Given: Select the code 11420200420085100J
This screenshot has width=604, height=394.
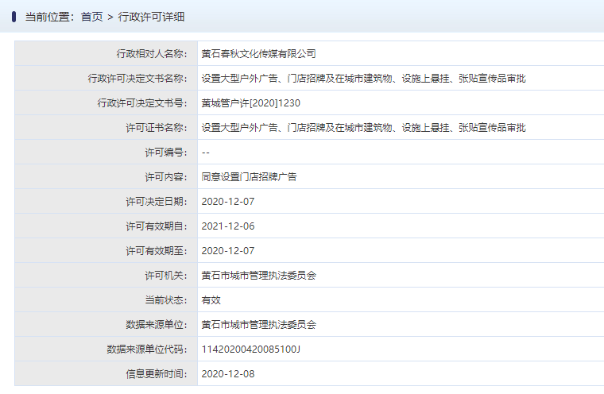Looking at the screenshot, I should (251, 350).
